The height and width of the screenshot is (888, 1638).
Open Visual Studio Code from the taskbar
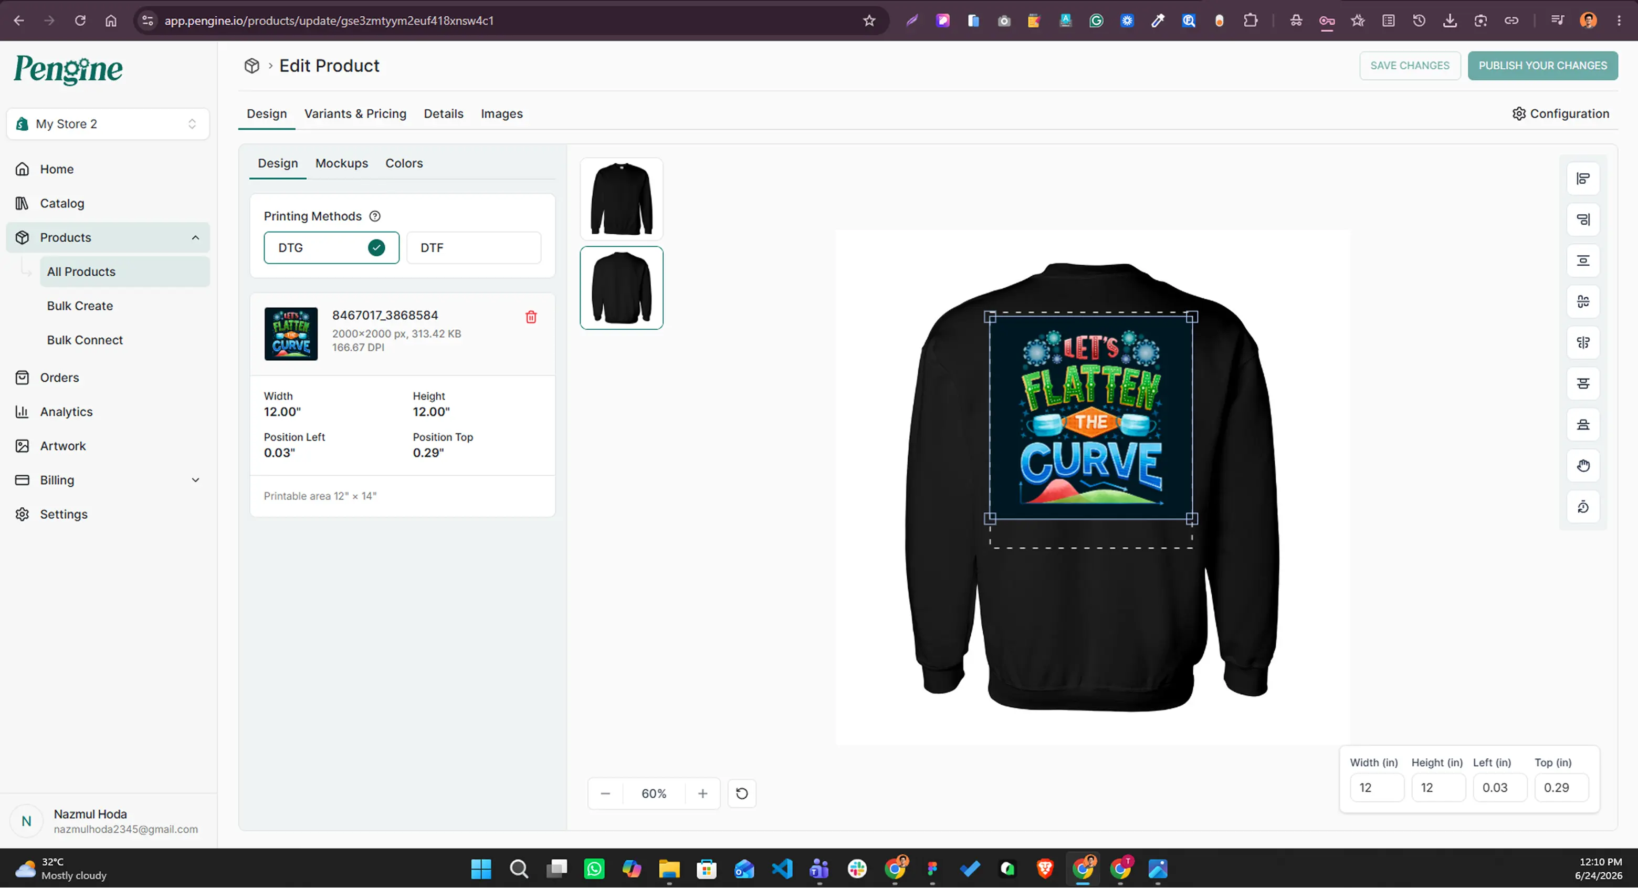click(782, 869)
